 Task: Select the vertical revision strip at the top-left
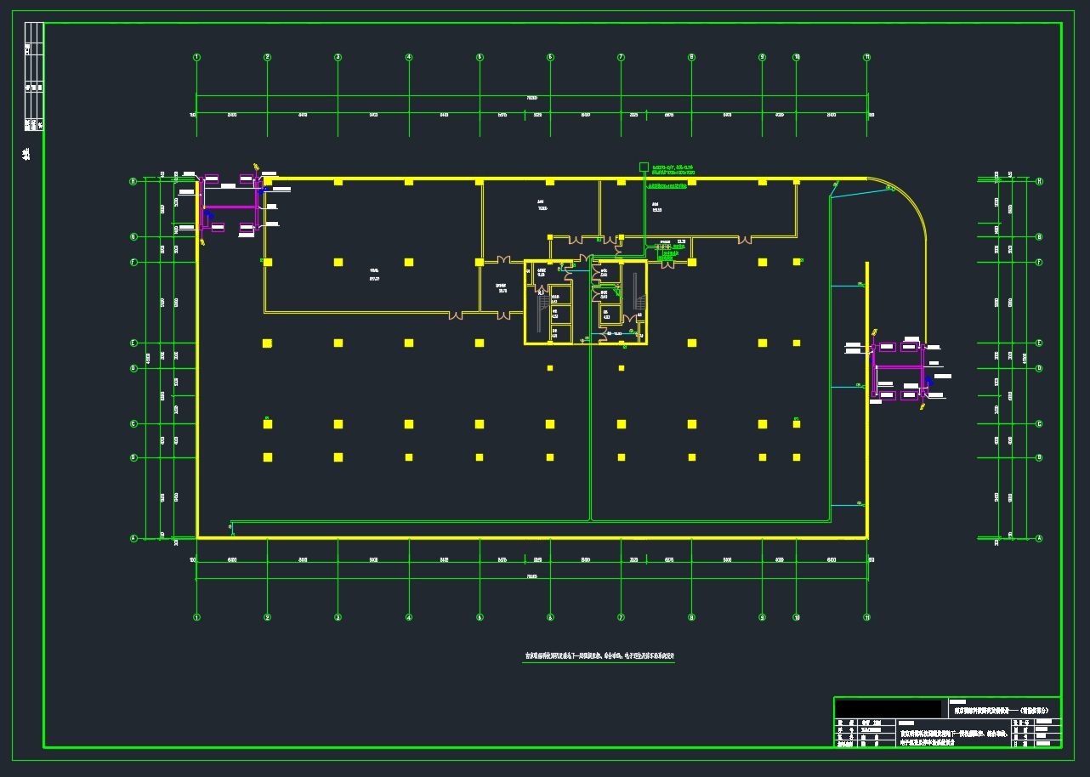point(34,77)
